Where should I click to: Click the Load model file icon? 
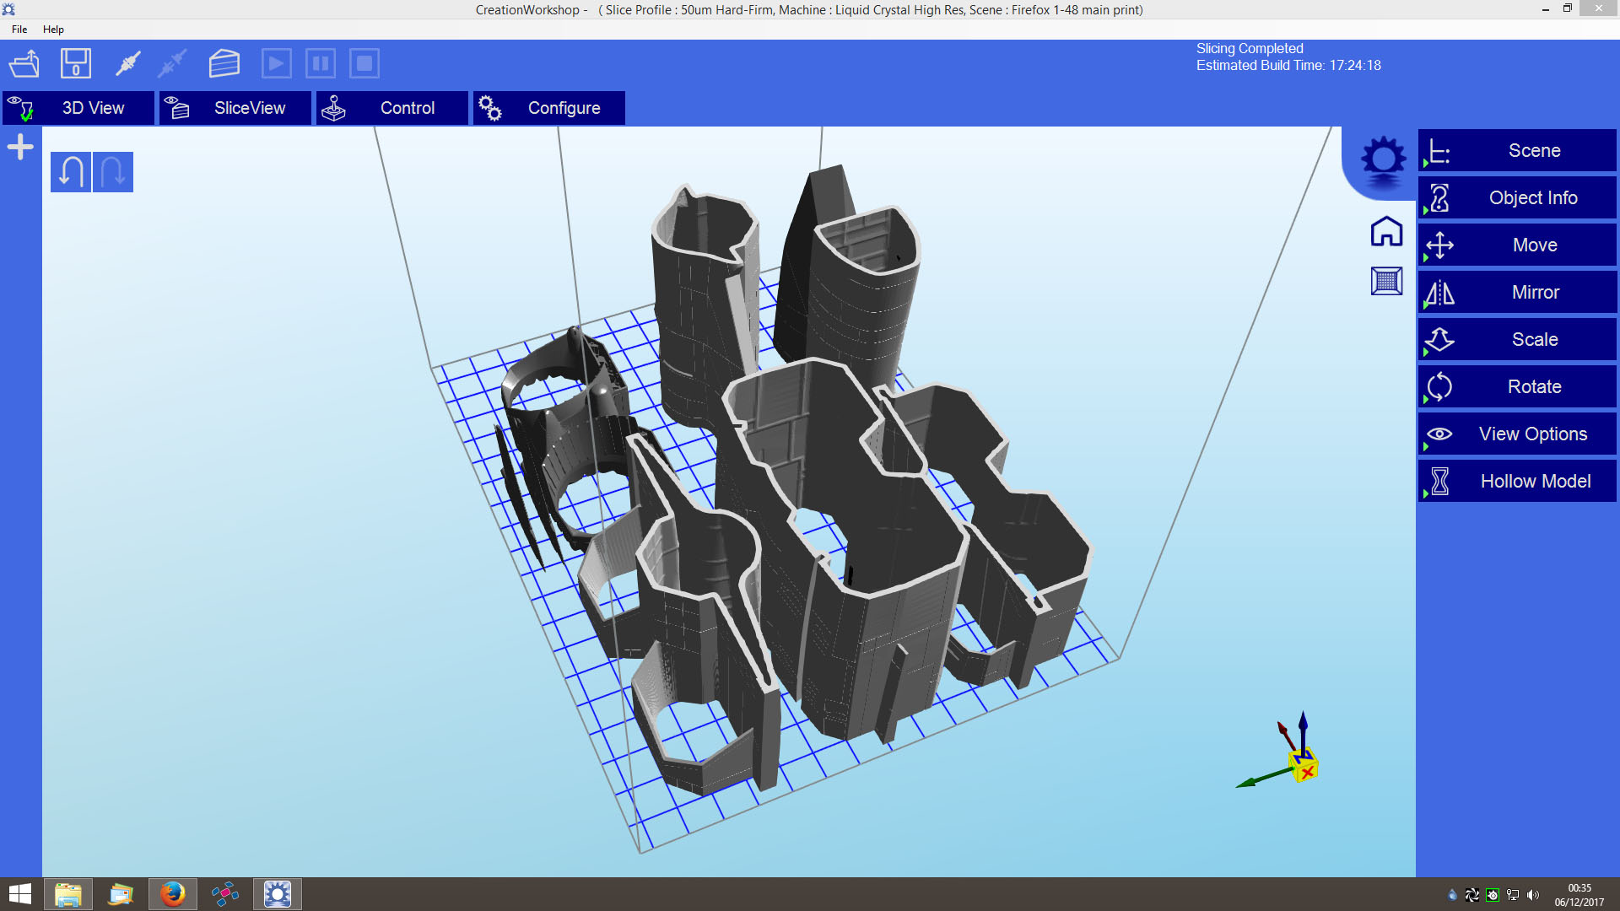(x=24, y=63)
